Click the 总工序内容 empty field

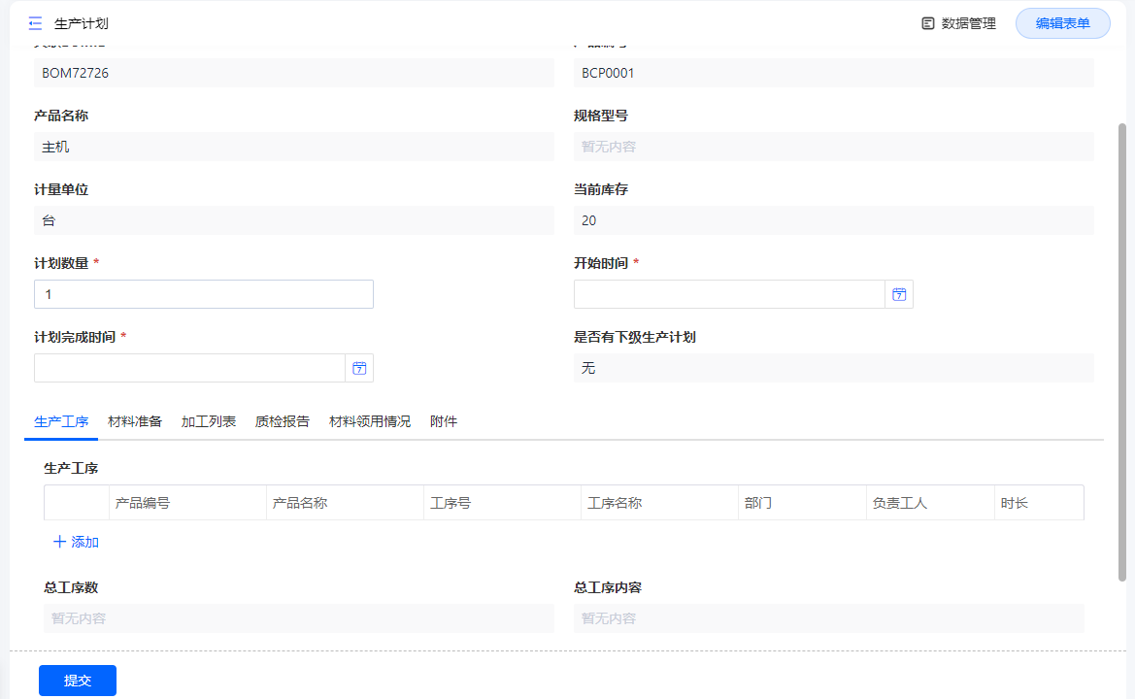pyautogui.click(x=829, y=618)
